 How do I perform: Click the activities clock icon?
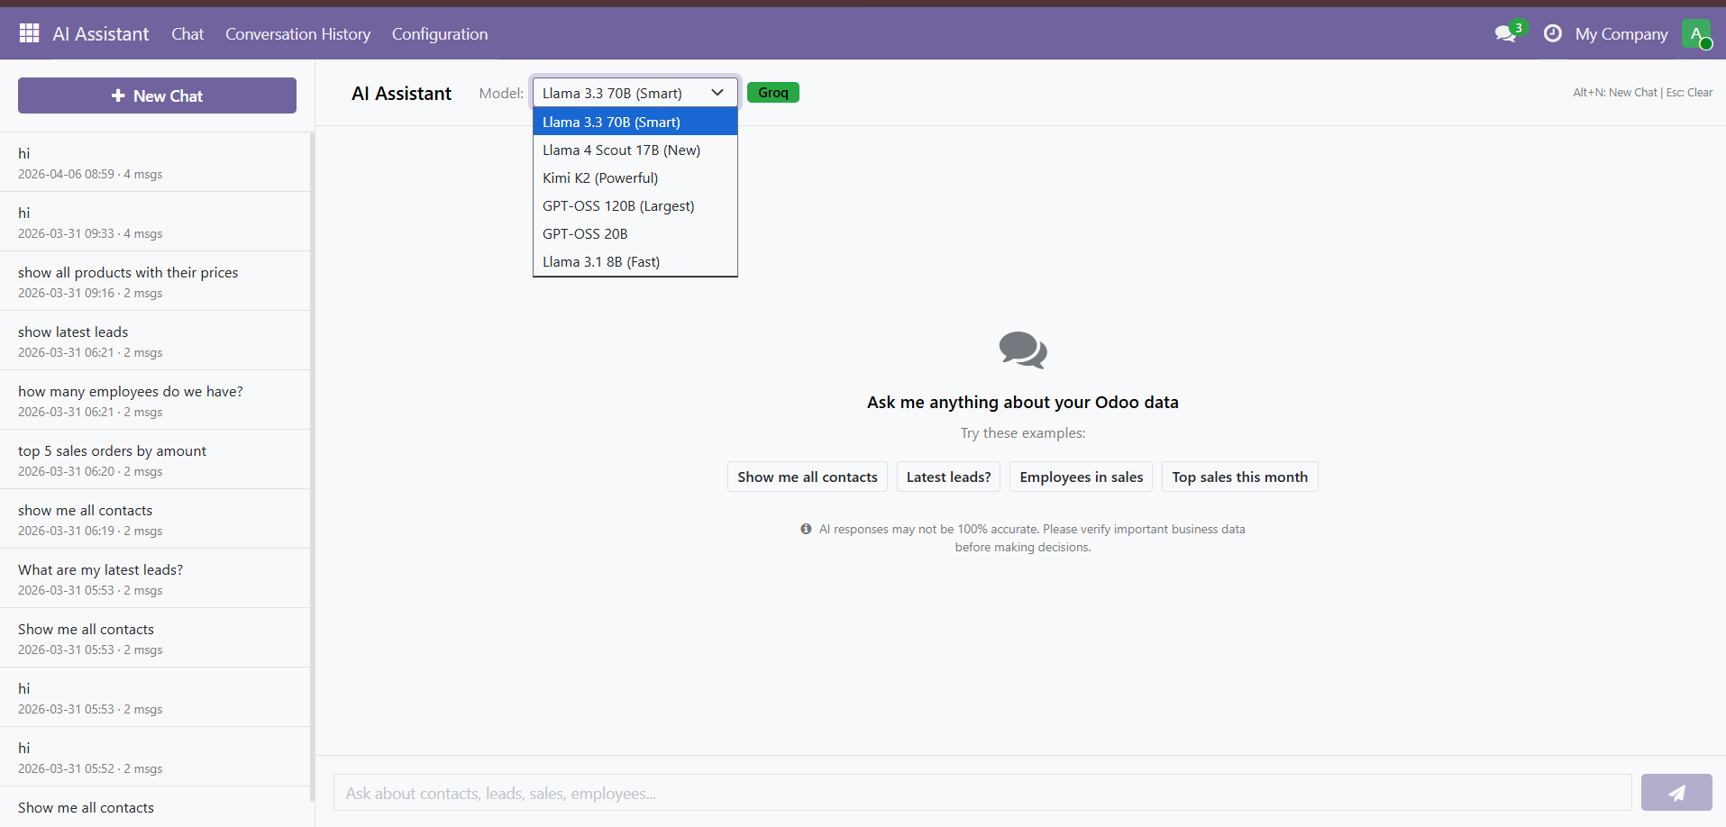(1552, 33)
